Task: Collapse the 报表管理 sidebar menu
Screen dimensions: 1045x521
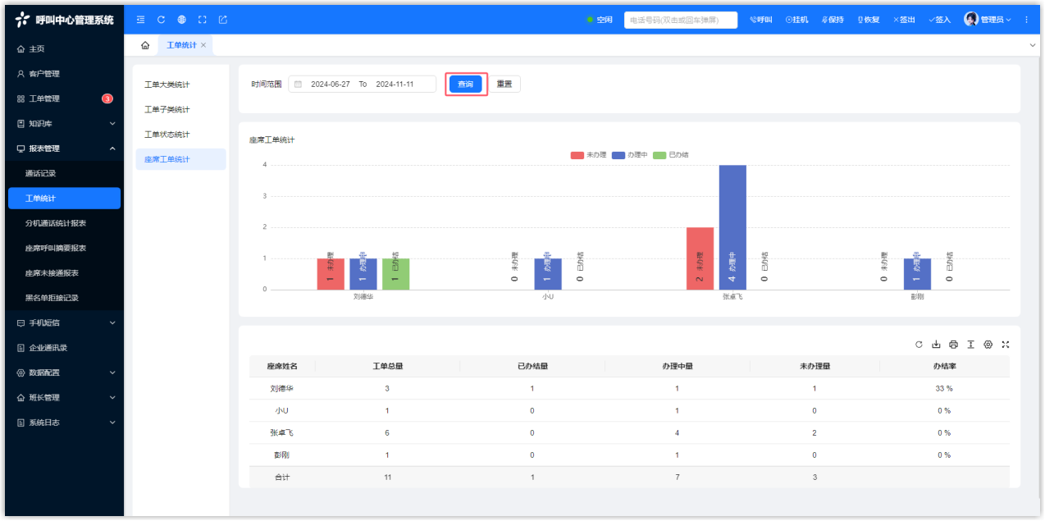Action: click(x=64, y=149)
